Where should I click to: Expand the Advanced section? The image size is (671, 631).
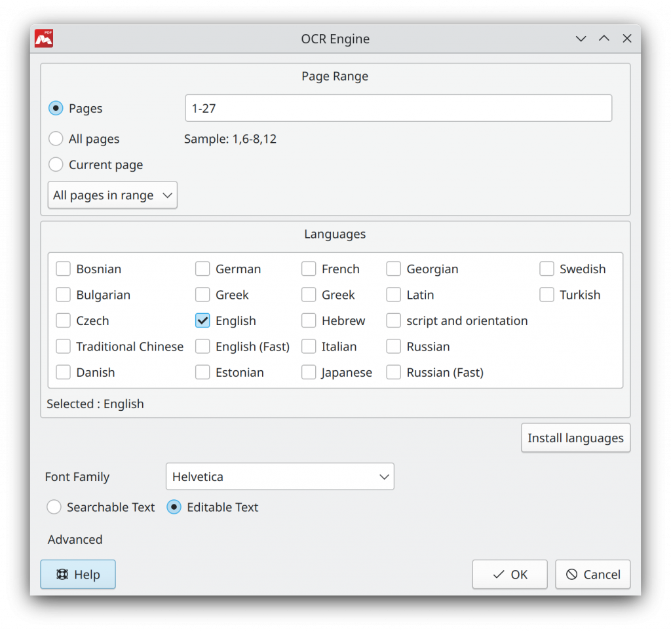coord(75,539)
